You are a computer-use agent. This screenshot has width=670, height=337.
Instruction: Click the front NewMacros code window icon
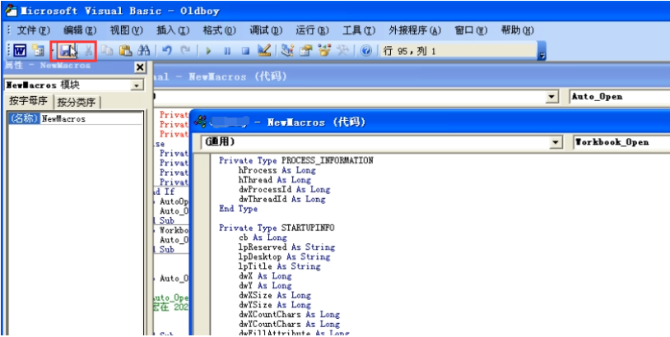pos(200,122)
